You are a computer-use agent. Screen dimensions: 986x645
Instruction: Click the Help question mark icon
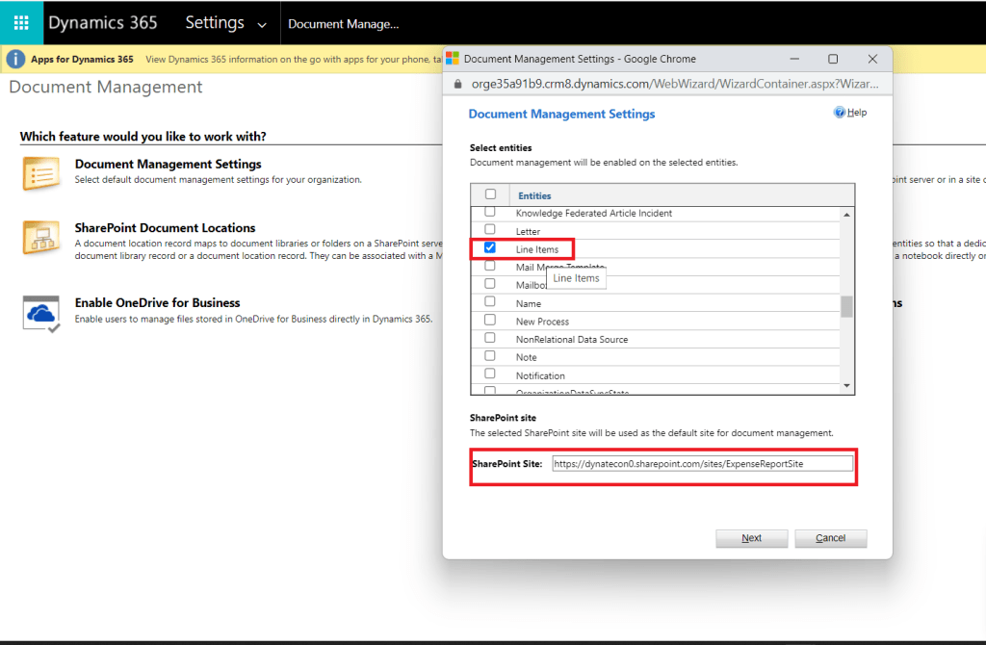pos(840,113)
